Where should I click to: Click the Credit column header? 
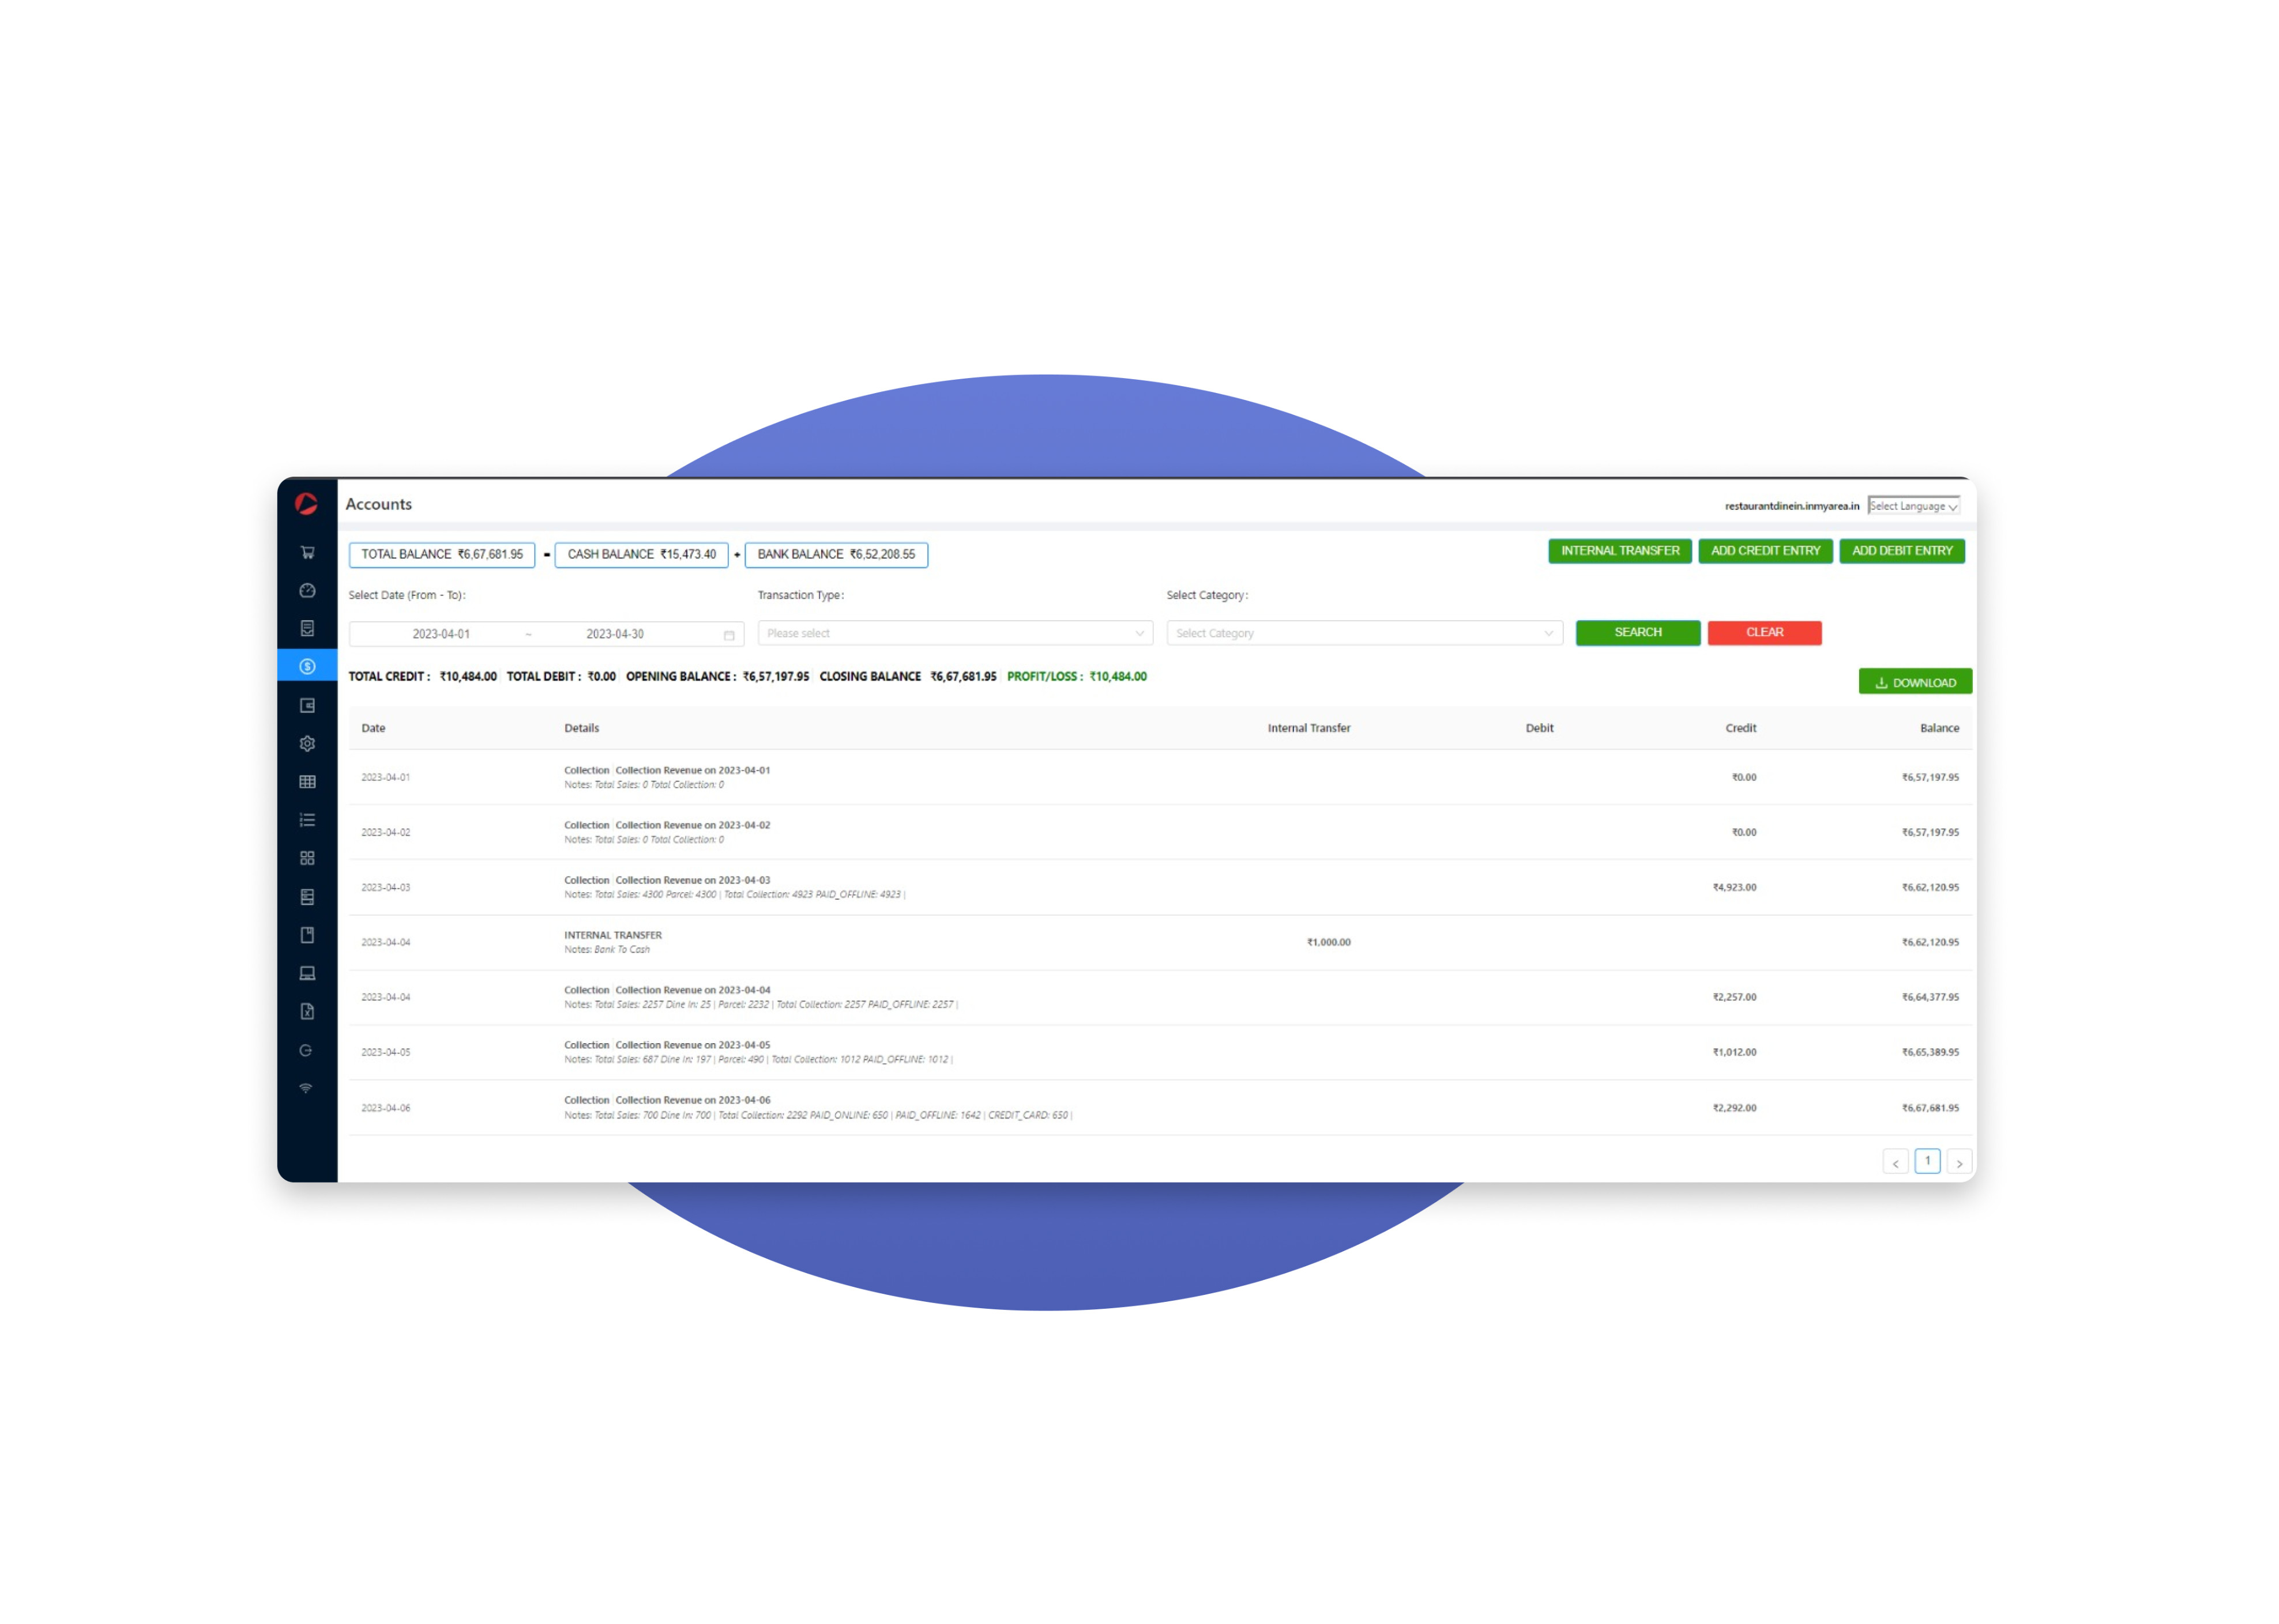click(1740, 728)
